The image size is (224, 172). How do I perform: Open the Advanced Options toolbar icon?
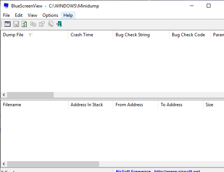[x=8, y=24]
